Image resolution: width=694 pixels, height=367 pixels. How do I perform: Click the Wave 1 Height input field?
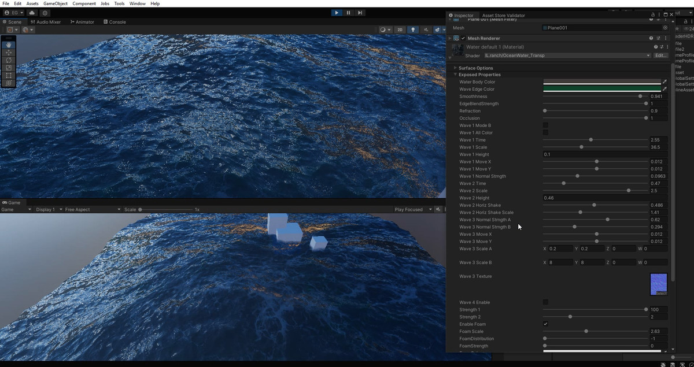coord(605,154)
